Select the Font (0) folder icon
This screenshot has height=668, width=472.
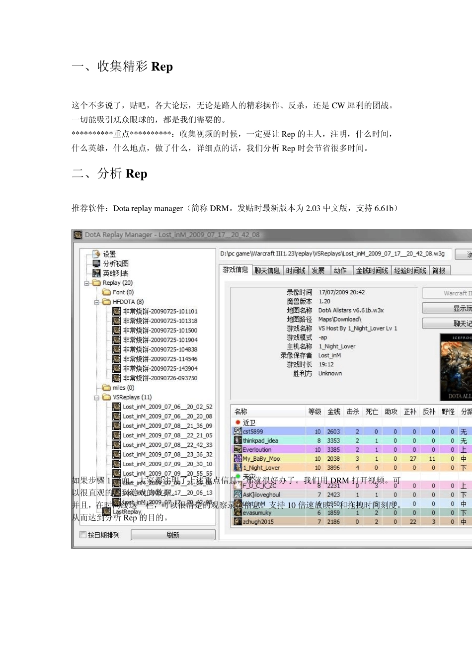106,292
